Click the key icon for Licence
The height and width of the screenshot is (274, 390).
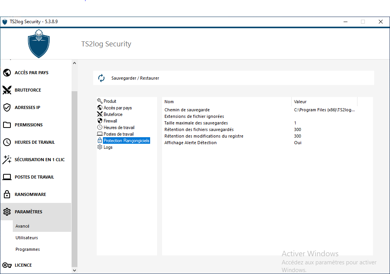7,265
